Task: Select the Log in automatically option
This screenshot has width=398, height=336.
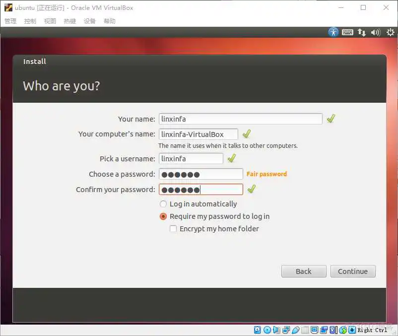Action: tap(163, 204)
